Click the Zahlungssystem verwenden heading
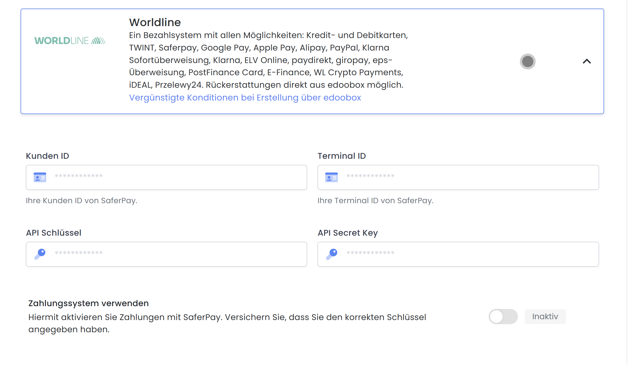 click(88, 303)
